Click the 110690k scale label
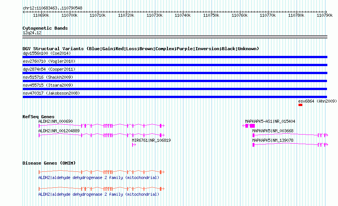This screenshot has height=206, width=338. [41, 15]
